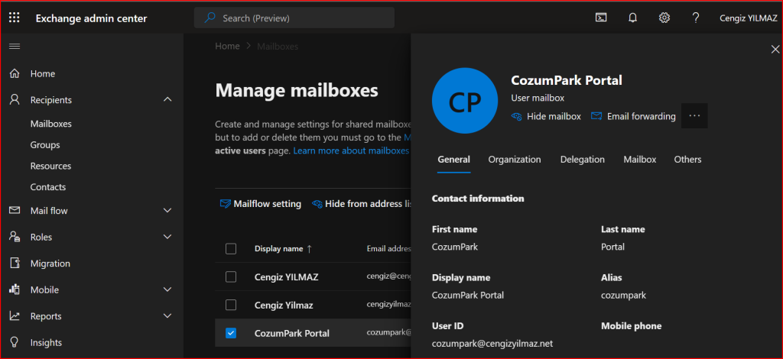
Task: Toggle the select all mailboxes checkbox
Action: pos(231,249)
